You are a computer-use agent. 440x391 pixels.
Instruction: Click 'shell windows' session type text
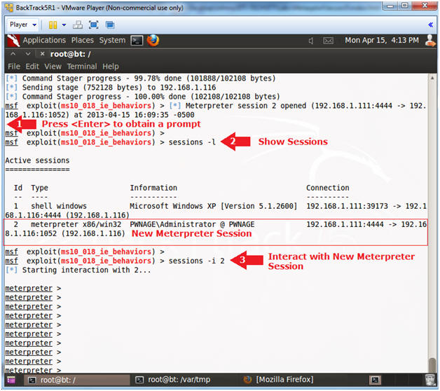tap(59, 206)
